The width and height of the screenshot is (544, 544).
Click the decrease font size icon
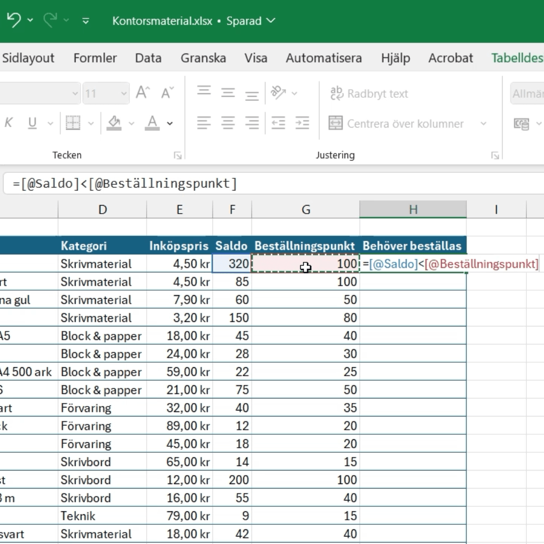tap(167, 93)
